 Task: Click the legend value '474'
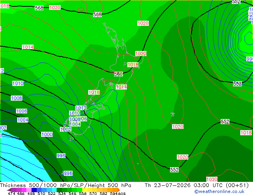pyautogui.click(x=12, y=193)
